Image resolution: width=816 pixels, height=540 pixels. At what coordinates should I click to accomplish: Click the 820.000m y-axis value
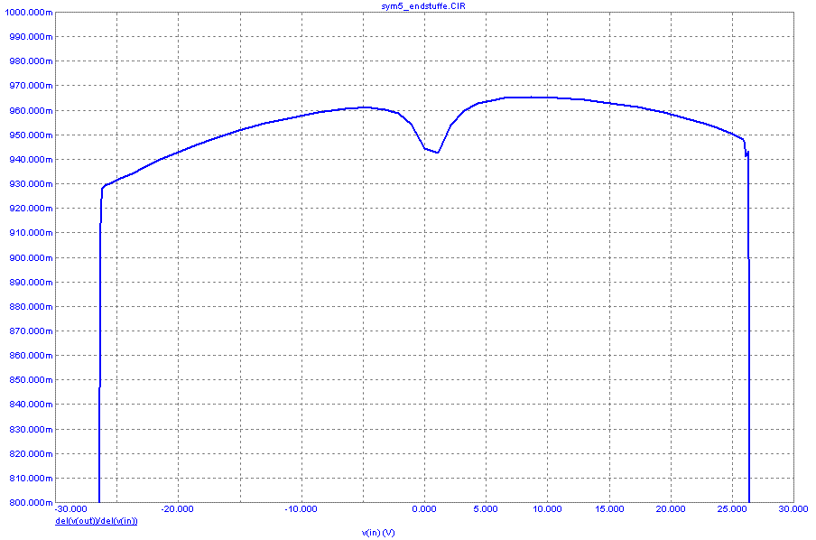click(x=32, y=454)
